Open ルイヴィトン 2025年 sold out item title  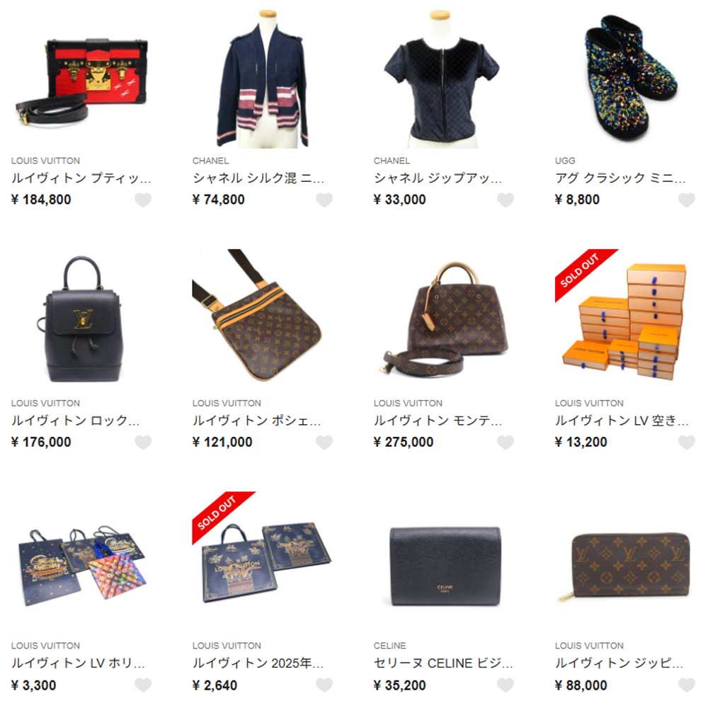[258, 663]
